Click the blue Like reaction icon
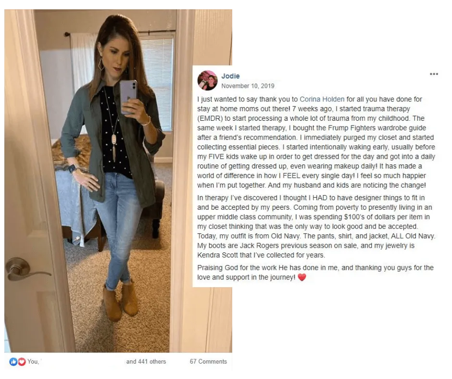The image size is (452, 379). coord(13,361)
